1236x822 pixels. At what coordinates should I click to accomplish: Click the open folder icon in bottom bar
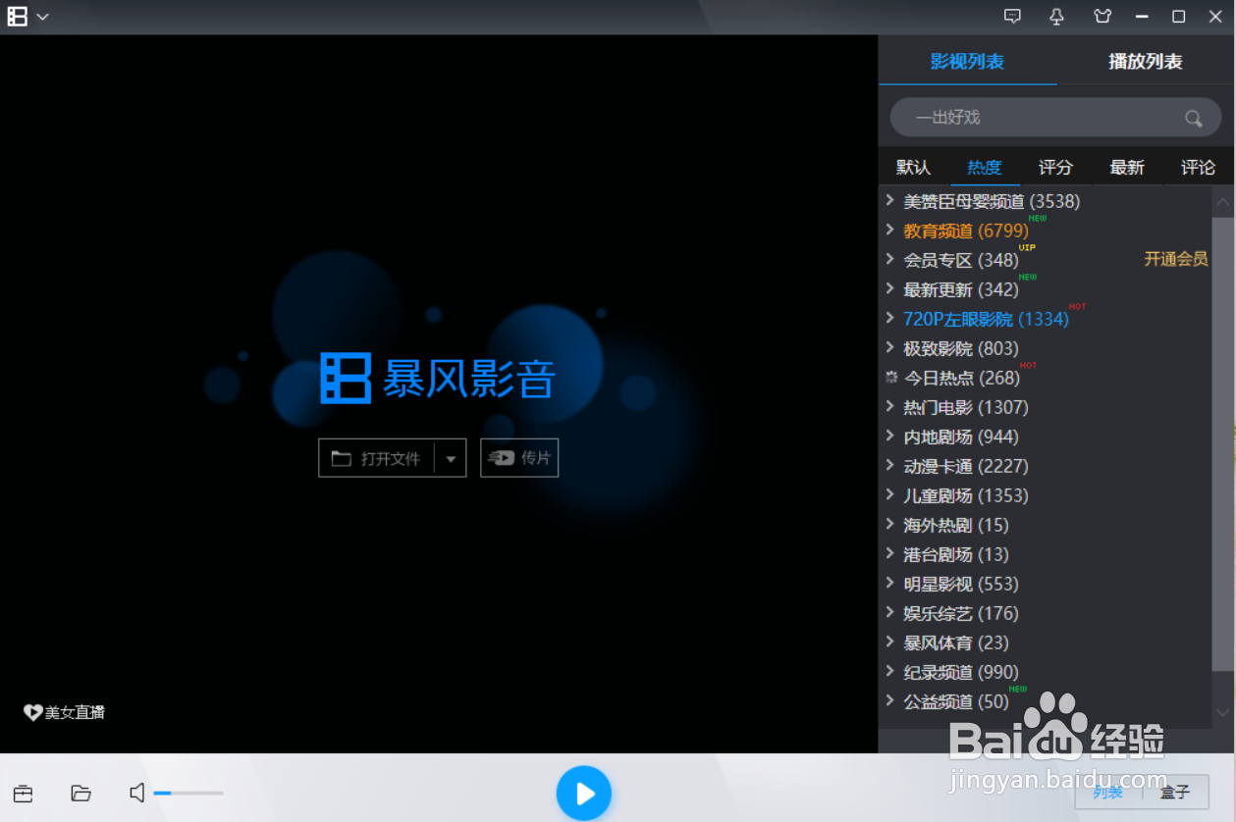[x=81, y=793]
